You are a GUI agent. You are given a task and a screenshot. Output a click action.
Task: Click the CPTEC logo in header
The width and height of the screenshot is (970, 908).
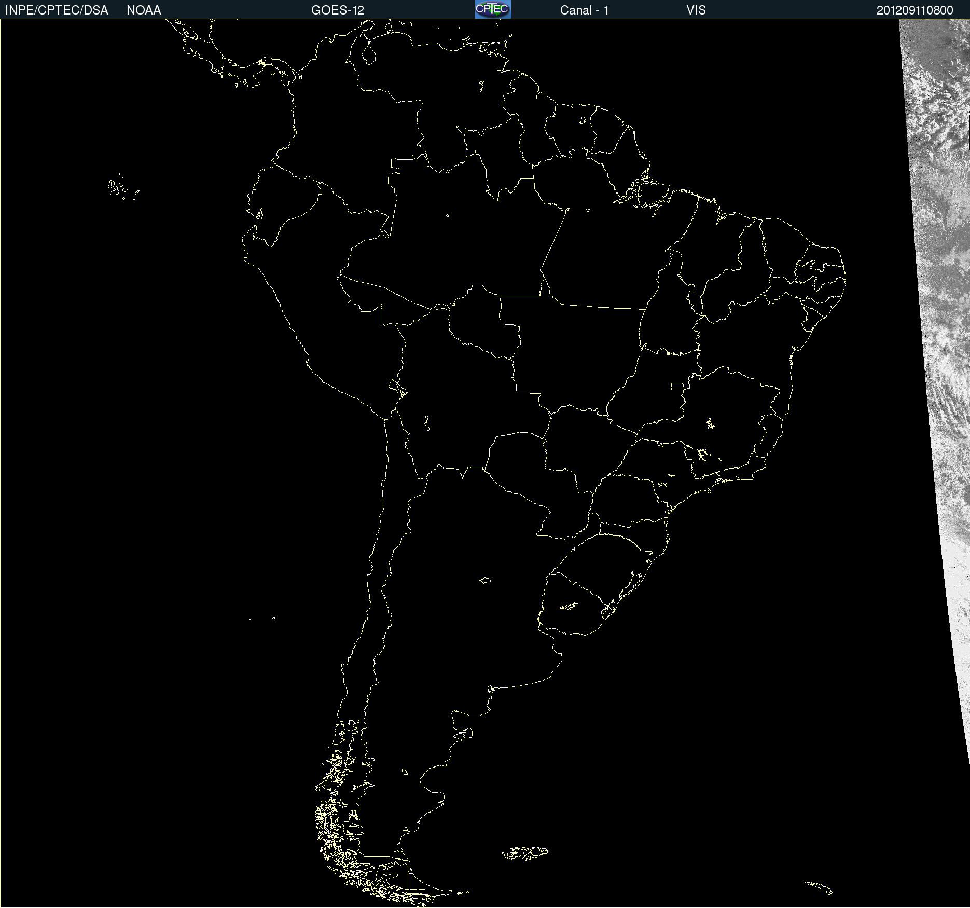(x=493, y=9)
